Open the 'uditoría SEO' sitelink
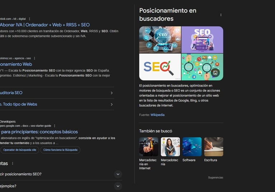This screenshot has height=192, width=275. click(x=11, y=93)
